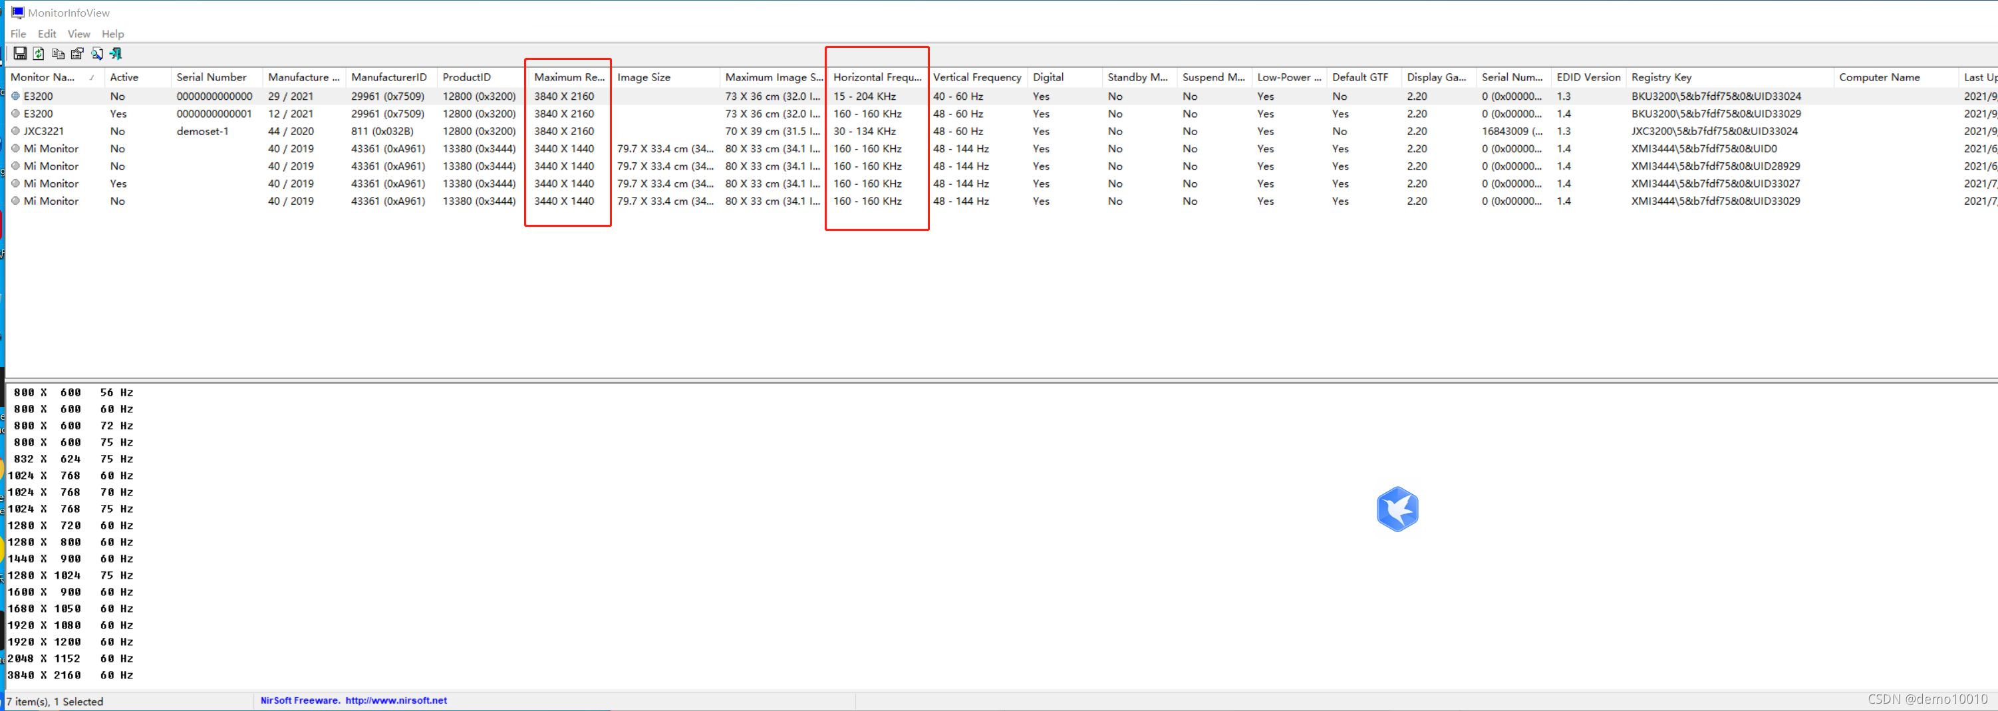Click the horizontal frequency cell '30 - 134 KHz'
The image size is (1998, 711).
click(865, 131)
